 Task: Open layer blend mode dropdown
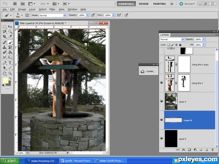tap(182, 39)
